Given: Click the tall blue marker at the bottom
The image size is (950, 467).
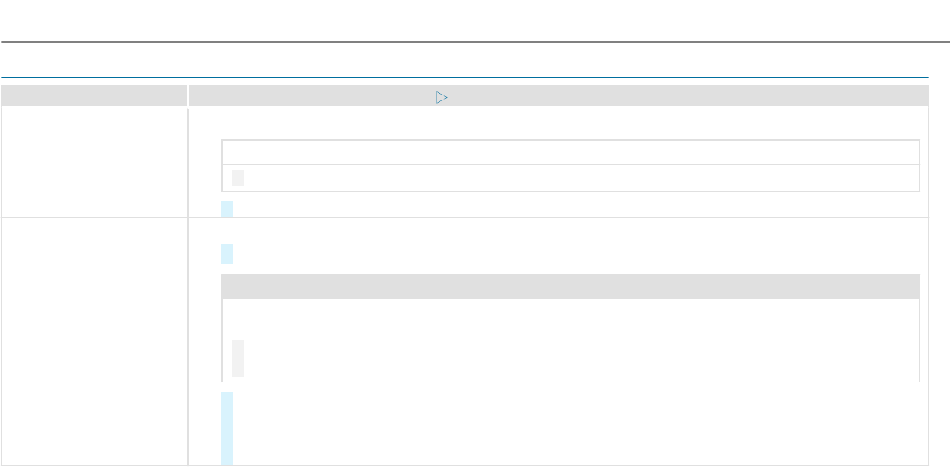Looking at the screenshot, I should (227, 429).
